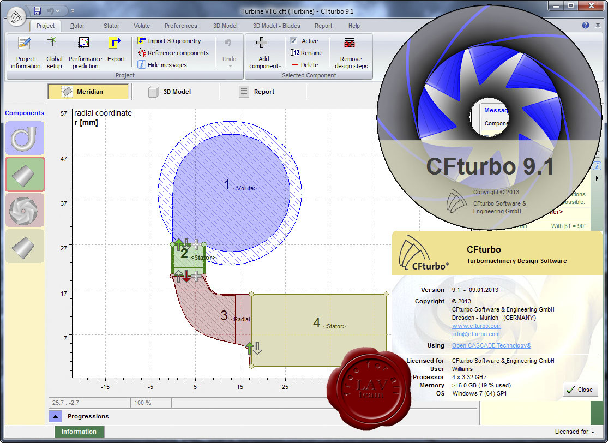Expand the Progressions panel
This screenshot has height=443, width=608.
coord(55,417)
